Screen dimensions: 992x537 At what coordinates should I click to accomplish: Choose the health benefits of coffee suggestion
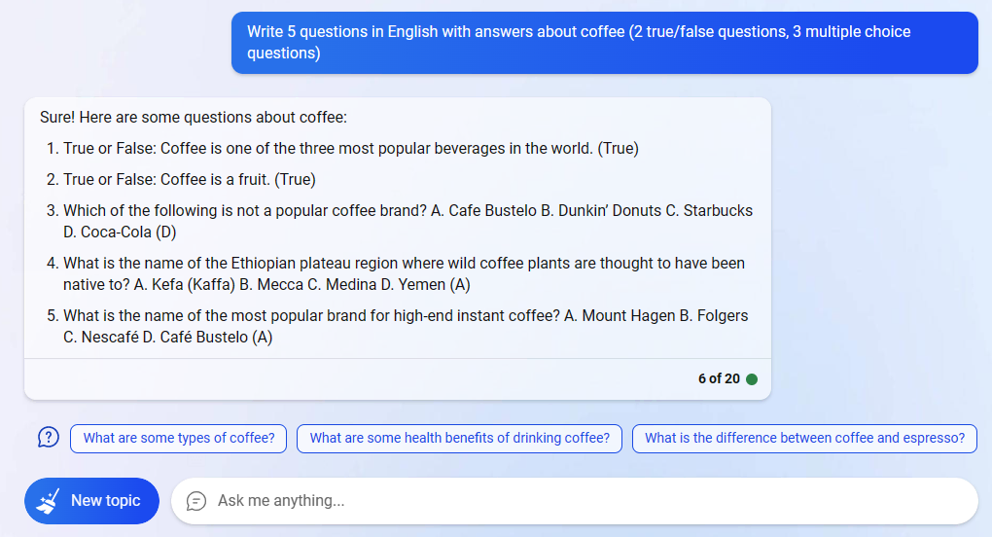(x=459, y=438)
